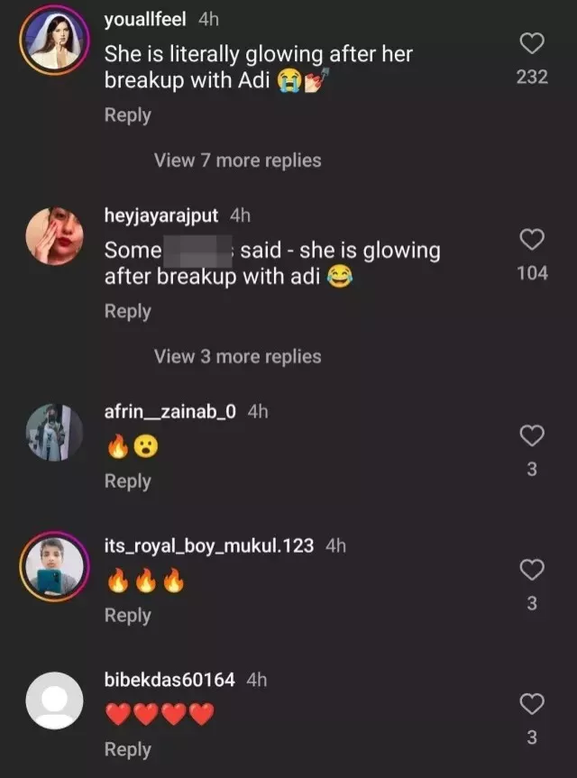The height and width of the screenshot is (778, 577).
Task: Reply to youallfeel's comment
Action: 127,115
